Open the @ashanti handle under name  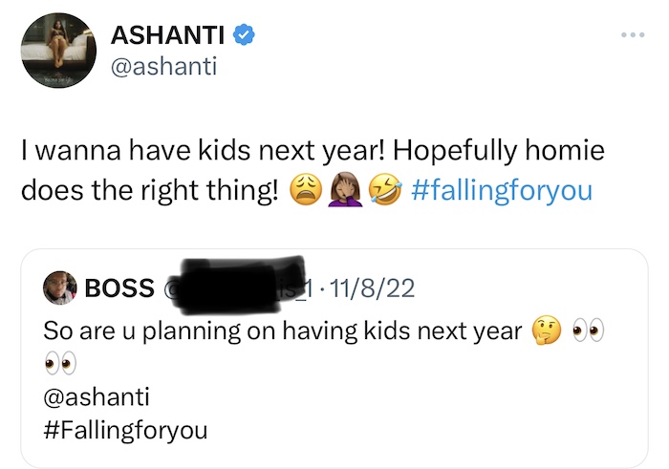click(163, 67)
